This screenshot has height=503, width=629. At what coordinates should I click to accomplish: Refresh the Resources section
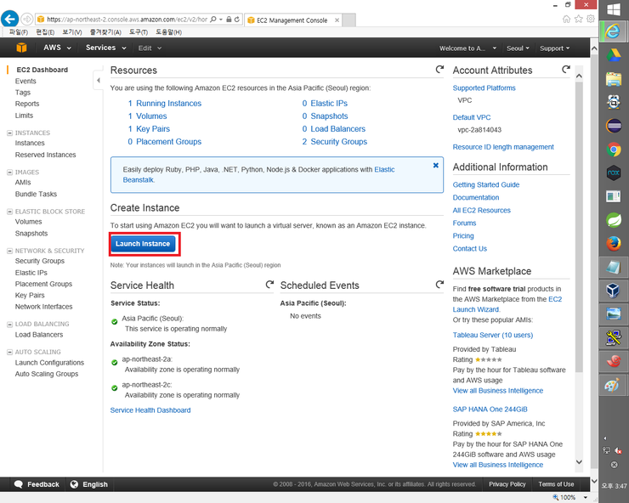[439, 70]
